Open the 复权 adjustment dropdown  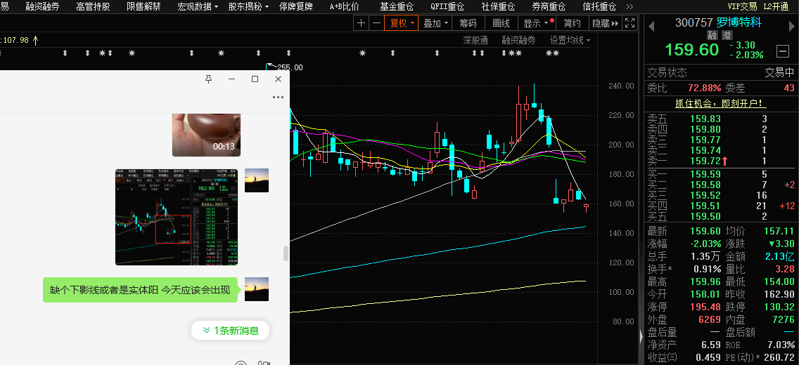[402, 23]
